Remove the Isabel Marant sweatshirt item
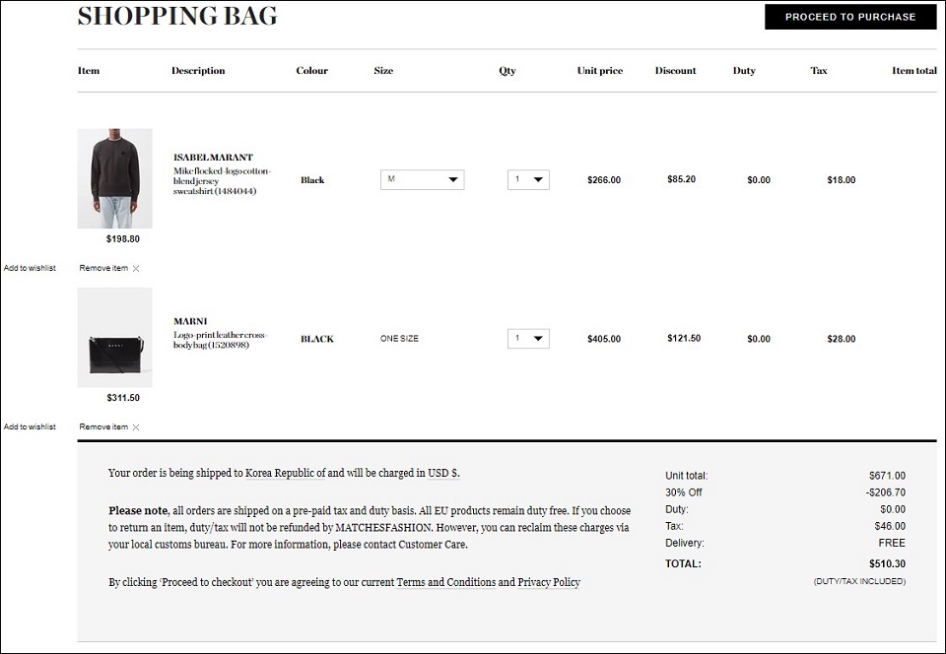Image resolution: width=946 pixels, height=654 pixels. click(109, 268)
